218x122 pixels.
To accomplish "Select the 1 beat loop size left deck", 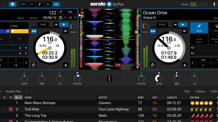I will point(16,60).
